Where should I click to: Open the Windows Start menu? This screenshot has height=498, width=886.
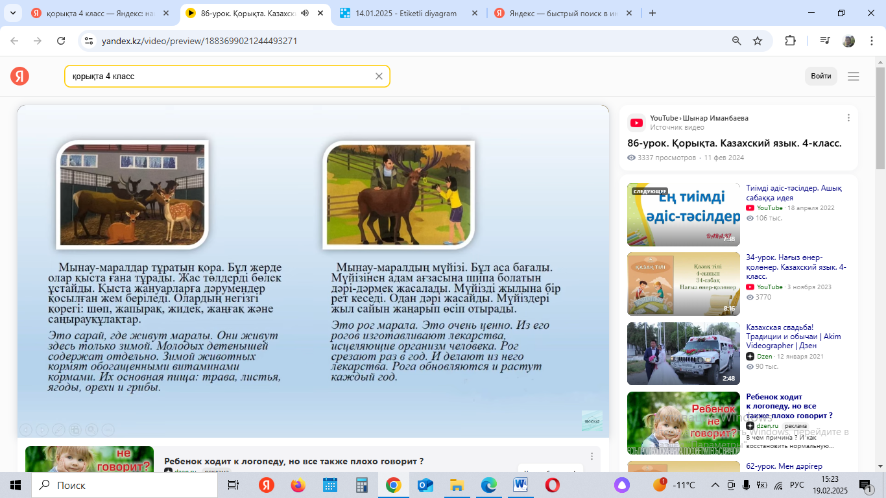point(15,485)
